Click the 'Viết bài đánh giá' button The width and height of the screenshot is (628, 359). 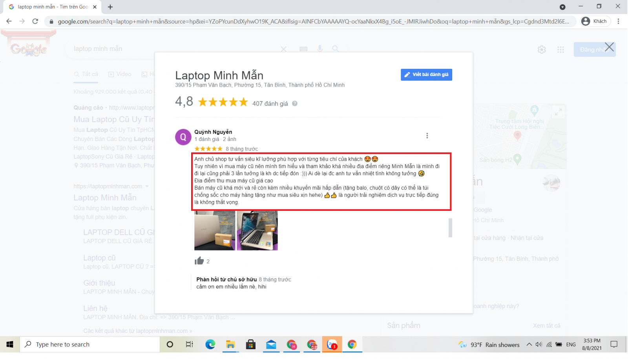tap(426, 74)
